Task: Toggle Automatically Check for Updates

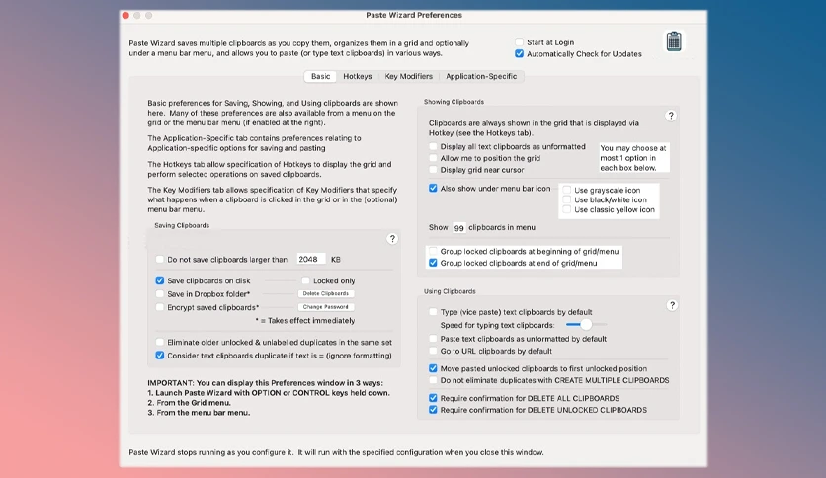Action: tap(519, 53)
